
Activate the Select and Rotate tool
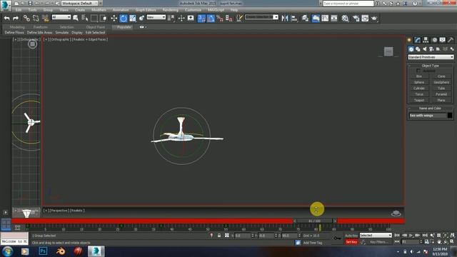click(x=124, y=19)
